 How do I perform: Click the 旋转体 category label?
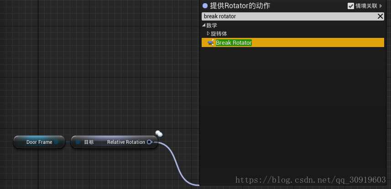point(219,34)
